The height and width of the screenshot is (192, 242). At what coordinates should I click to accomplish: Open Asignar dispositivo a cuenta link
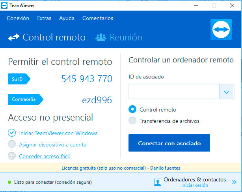pos(53,144)
